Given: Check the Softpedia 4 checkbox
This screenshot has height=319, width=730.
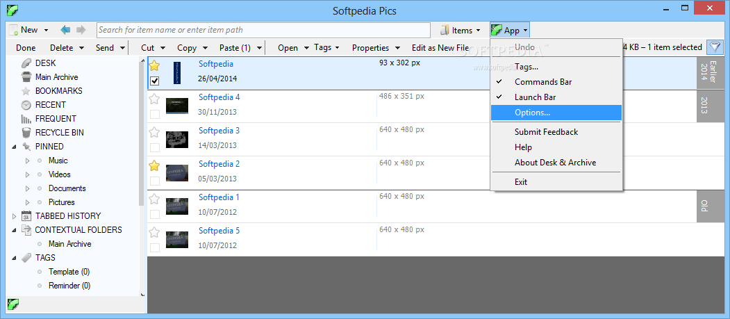Looking at the screenshot, I should [x=155, y=114].
